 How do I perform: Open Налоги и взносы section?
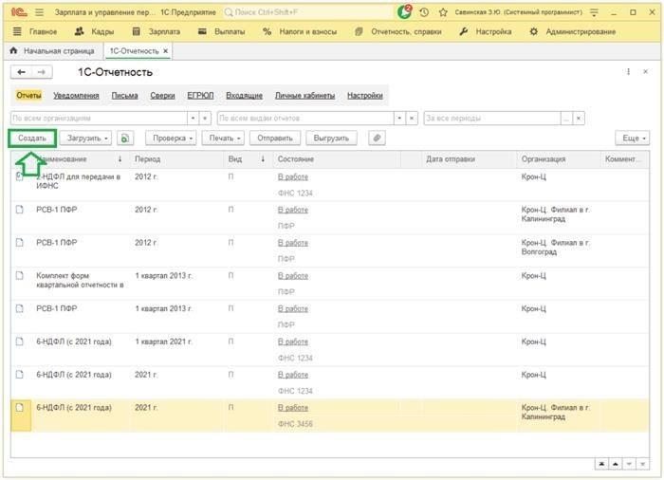[300, 31]
